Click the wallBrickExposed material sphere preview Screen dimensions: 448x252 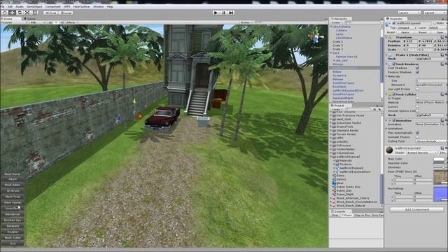(x=389, y=150)
